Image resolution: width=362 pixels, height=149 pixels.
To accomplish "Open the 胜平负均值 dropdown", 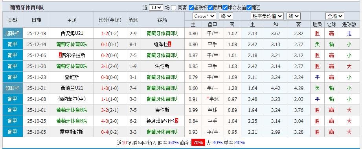I will click(x=267, y=16).
